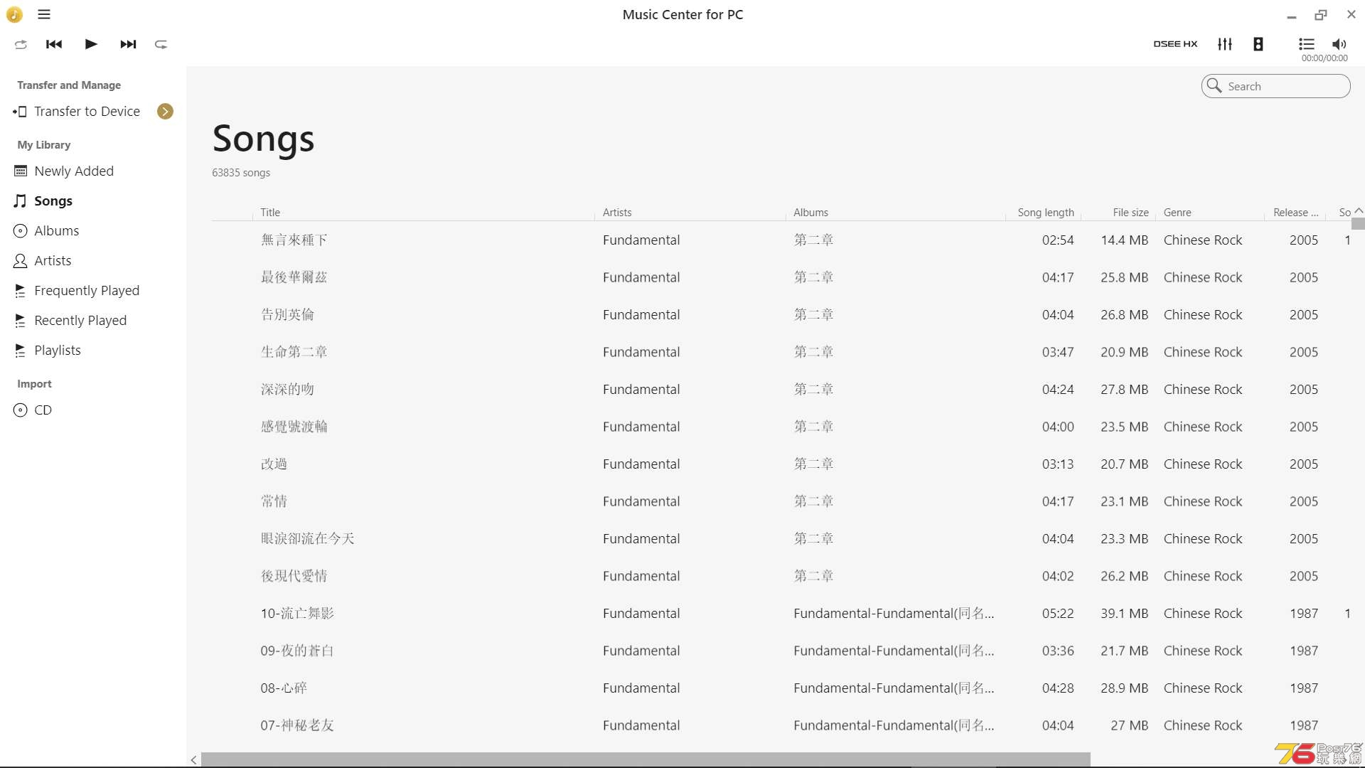Click the Artists person icon

21,261
